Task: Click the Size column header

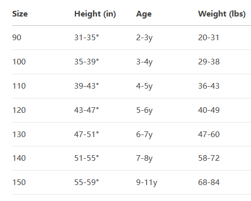Action: (20, 14)
